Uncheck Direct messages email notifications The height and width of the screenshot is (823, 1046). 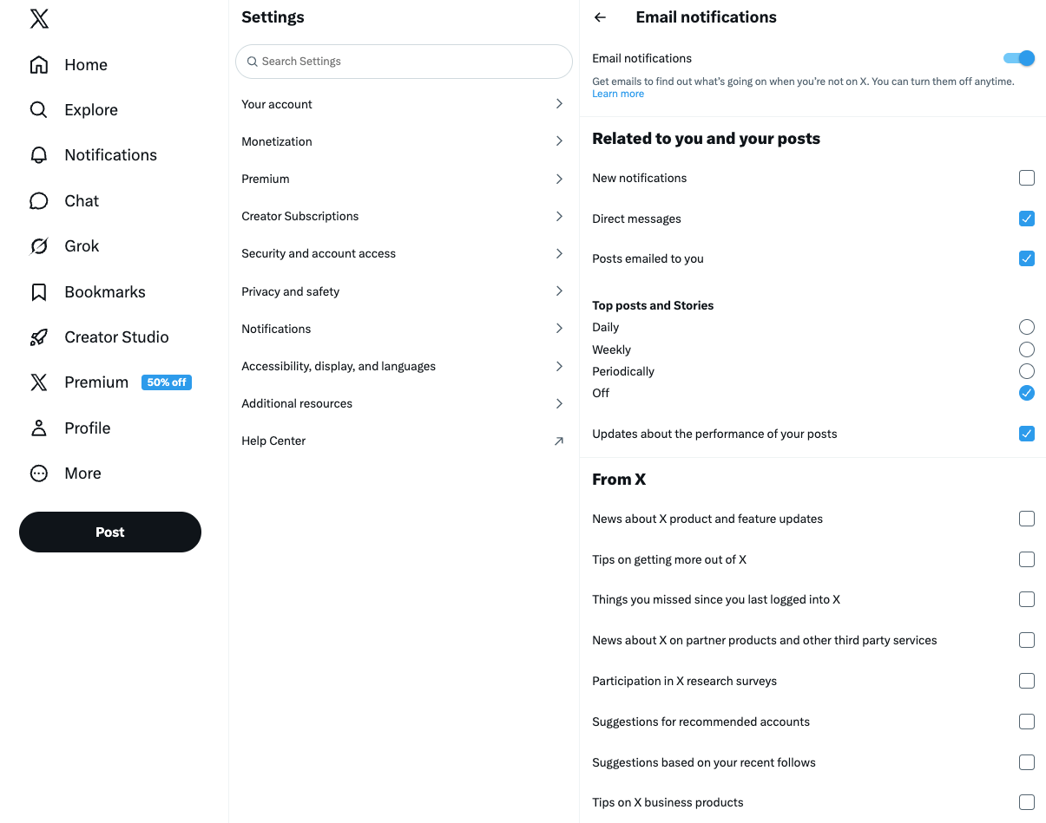(1027, 219)
